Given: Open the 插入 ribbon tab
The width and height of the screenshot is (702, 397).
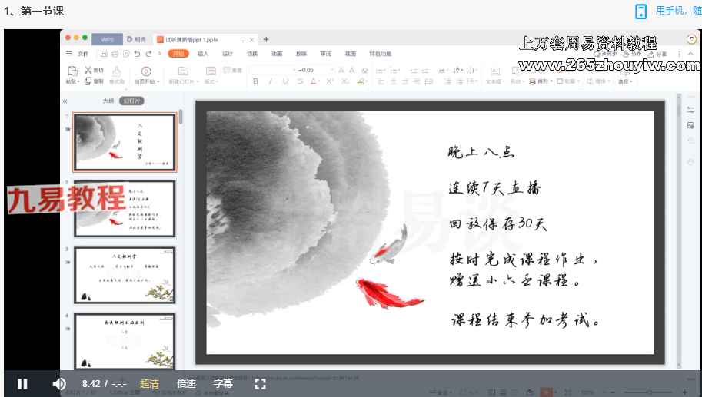Looking at the screenshot, I should pos(203,54).
